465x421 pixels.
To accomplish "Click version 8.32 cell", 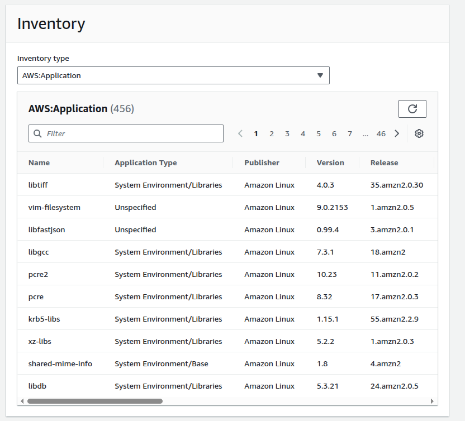I will (324, 296).
